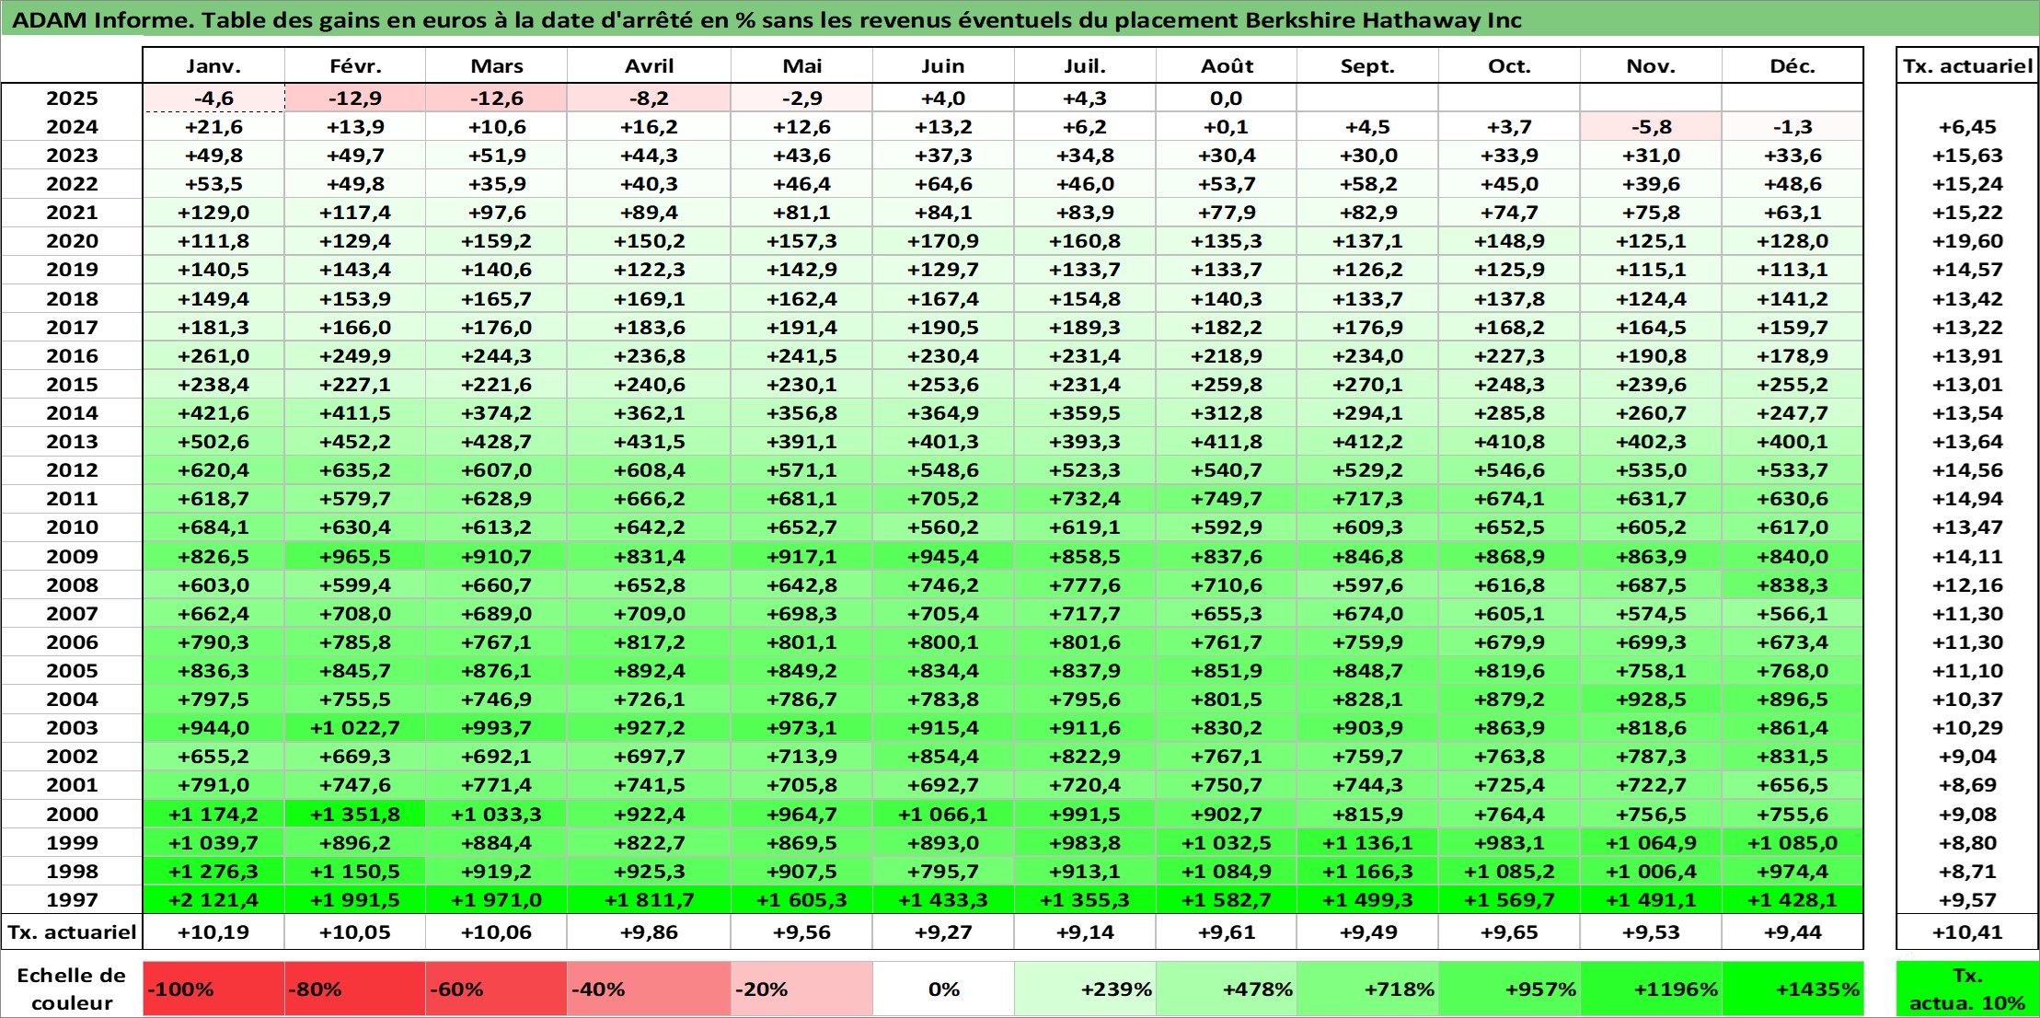The image size is (2040, 1018).
Task: Click the +1196% color scale swatch
Action: pos(1652,989)
